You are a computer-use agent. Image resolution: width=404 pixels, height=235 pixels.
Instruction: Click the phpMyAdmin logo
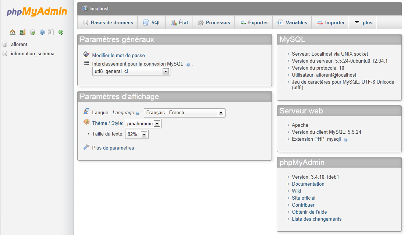pyautogui.click(x=36, y=12)
